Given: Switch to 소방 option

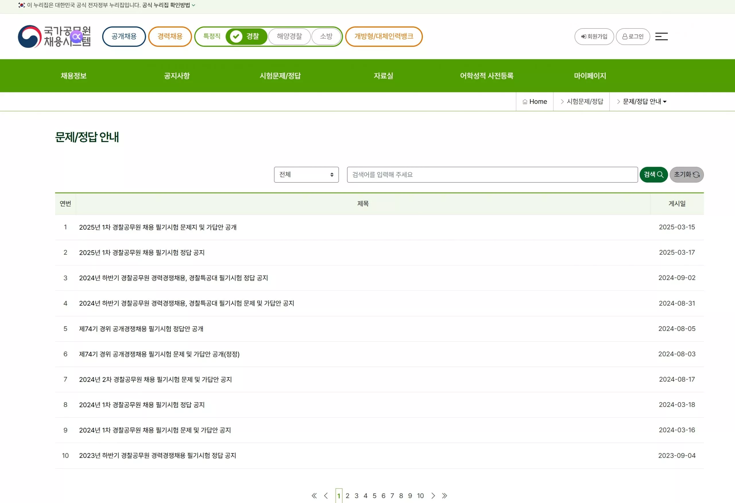Looking at the screenshot, I should 326,36.
